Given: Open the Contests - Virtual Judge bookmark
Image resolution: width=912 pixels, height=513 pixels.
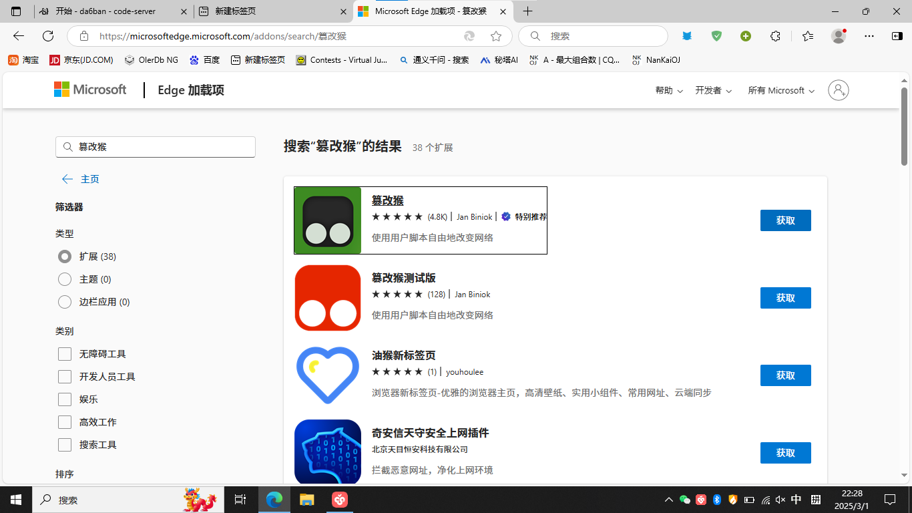Looking at the screenshot, I should (x=341, y=60).
